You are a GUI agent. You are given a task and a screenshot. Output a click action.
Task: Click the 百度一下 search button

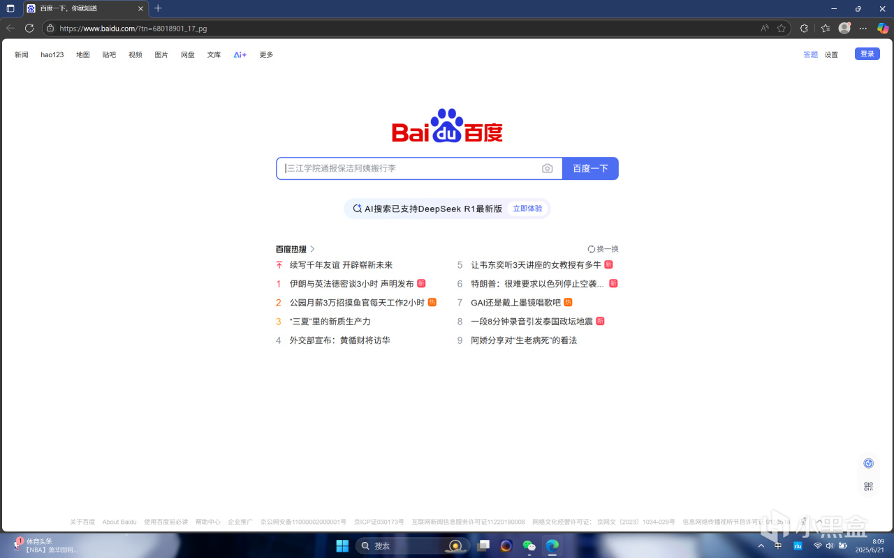[590, 168]
